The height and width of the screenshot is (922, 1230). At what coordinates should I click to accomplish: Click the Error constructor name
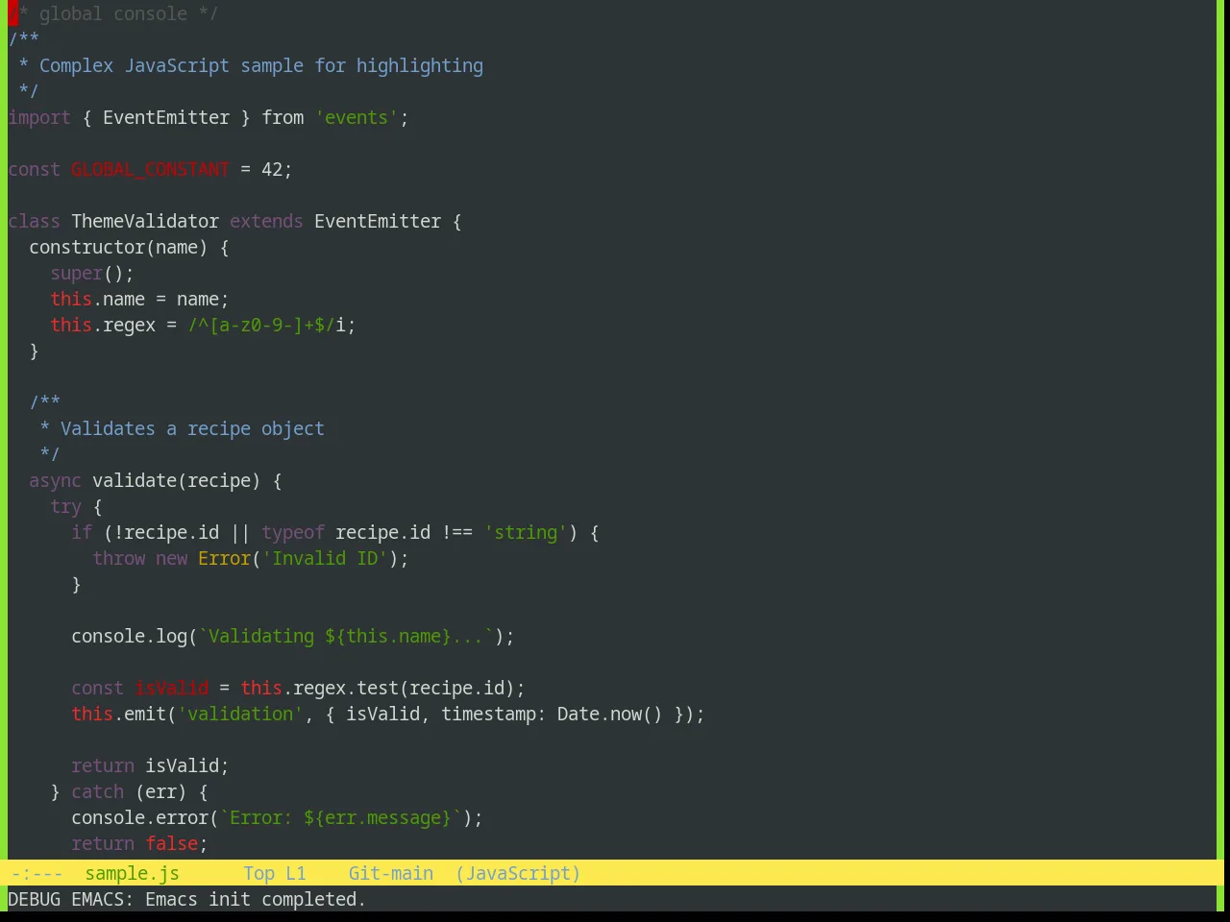pos(224,558)
